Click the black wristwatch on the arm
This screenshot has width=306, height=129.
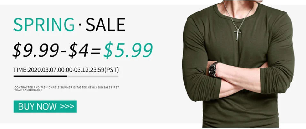coord(213,69)
